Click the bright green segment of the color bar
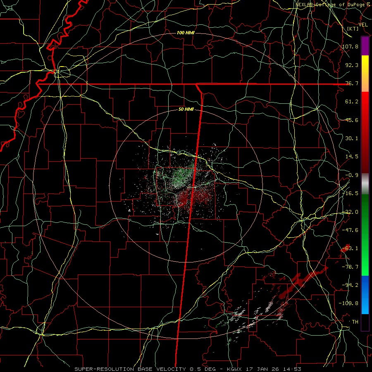This screenshot has height=372, width=372. click(365, 235)
